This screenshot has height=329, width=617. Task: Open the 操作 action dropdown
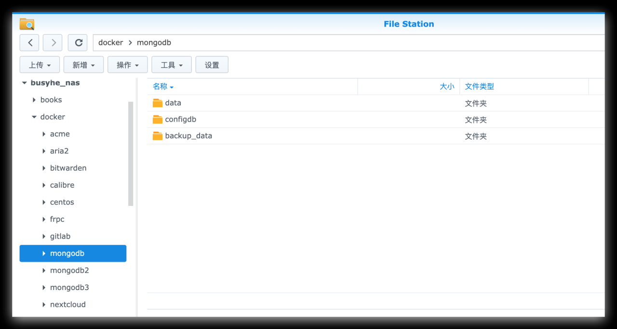click(128, 65)
